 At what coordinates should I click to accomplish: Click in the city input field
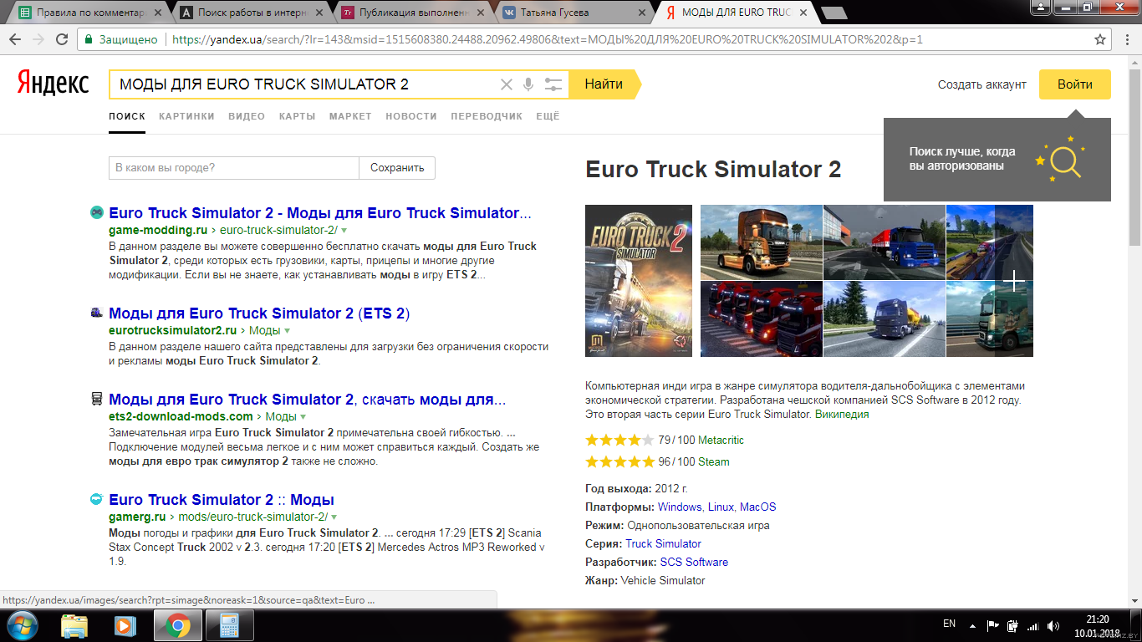click(x=234, y=168)
